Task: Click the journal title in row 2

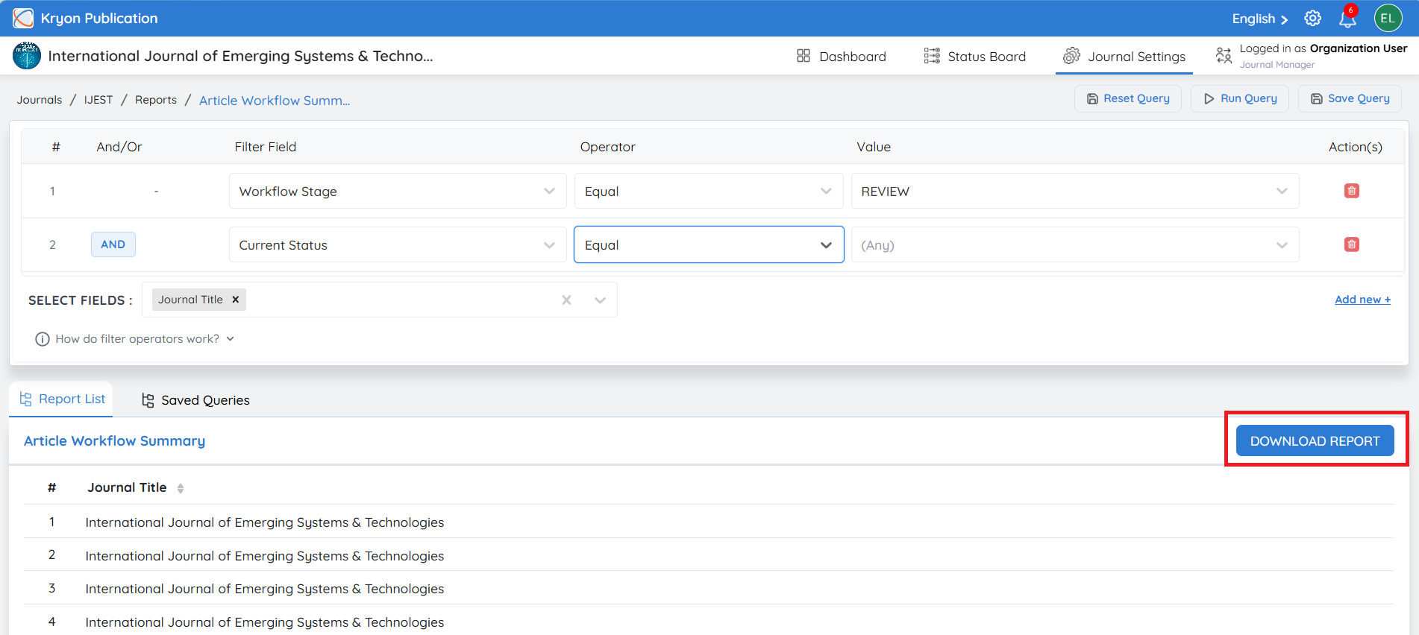Action: click(x=265, y=556)
